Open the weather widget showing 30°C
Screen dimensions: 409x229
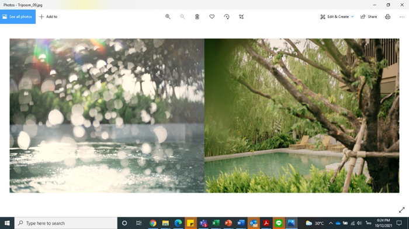point(314,223)
